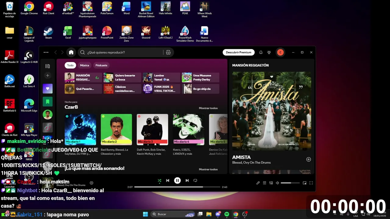The height and width of the screenshot is (219, 390).
Task: Seek on the song progress bar
Action: click(177, 187)
